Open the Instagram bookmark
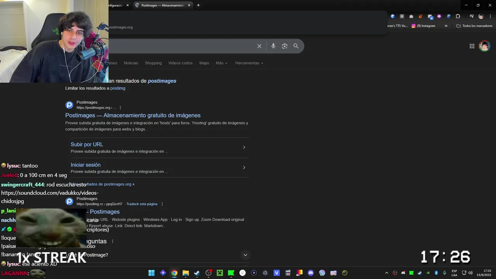 (424, 26)
